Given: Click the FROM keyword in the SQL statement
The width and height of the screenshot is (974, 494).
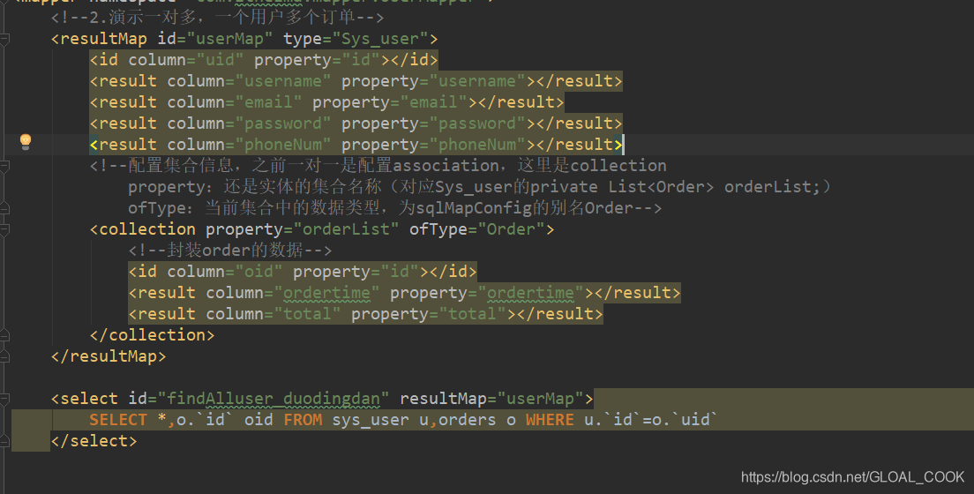Looking at the screenshot, I should coord(303,420).
